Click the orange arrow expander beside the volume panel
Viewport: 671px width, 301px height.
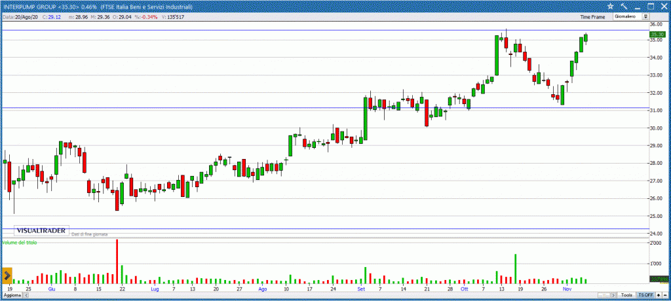[x=7, y=276]
